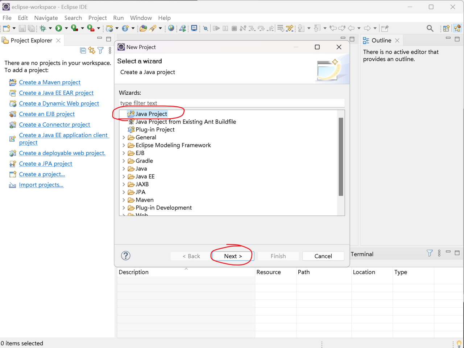Open the File menu

7,18
